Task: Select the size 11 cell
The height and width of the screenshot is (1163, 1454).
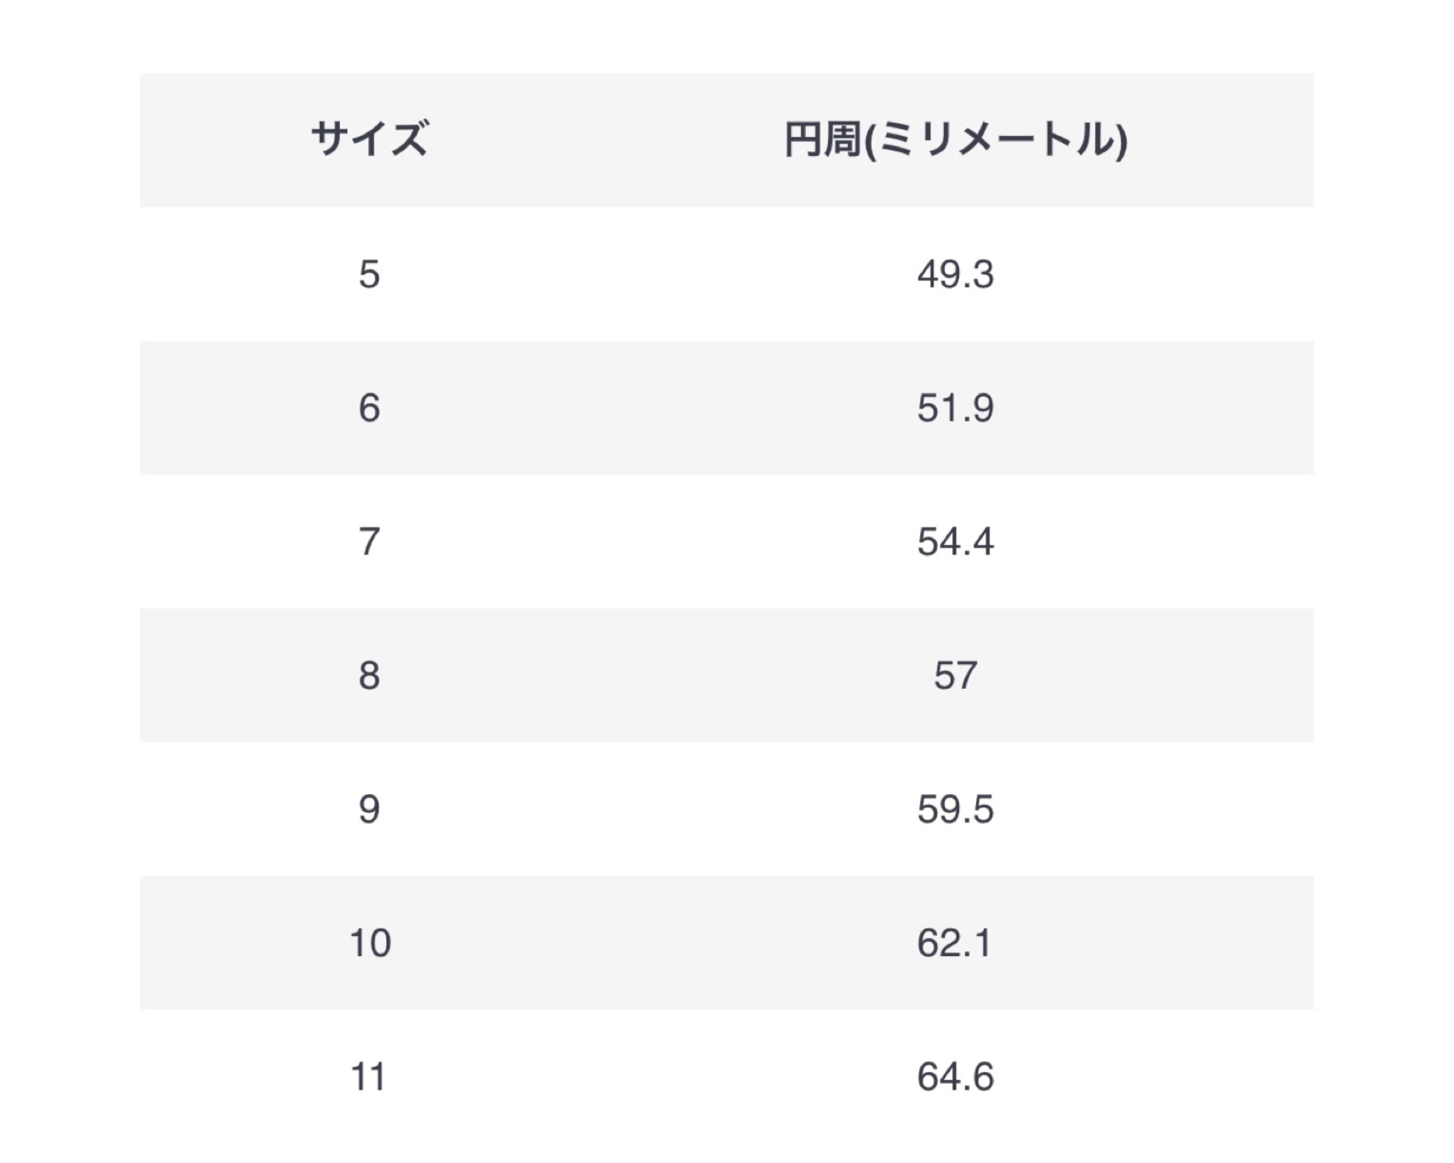Action: pyautogui.click(x=369, y=1075)
